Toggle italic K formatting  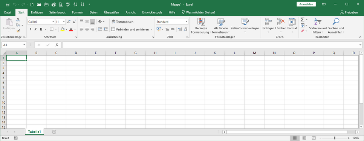(35, 29)
